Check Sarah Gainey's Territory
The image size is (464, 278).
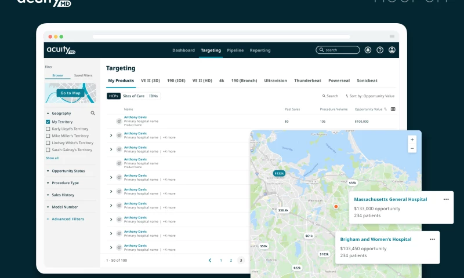click(x=48, y=150)
